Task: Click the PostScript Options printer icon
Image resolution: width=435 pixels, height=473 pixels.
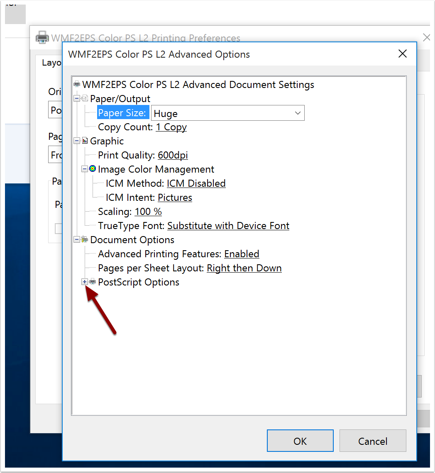Action: 93,282
